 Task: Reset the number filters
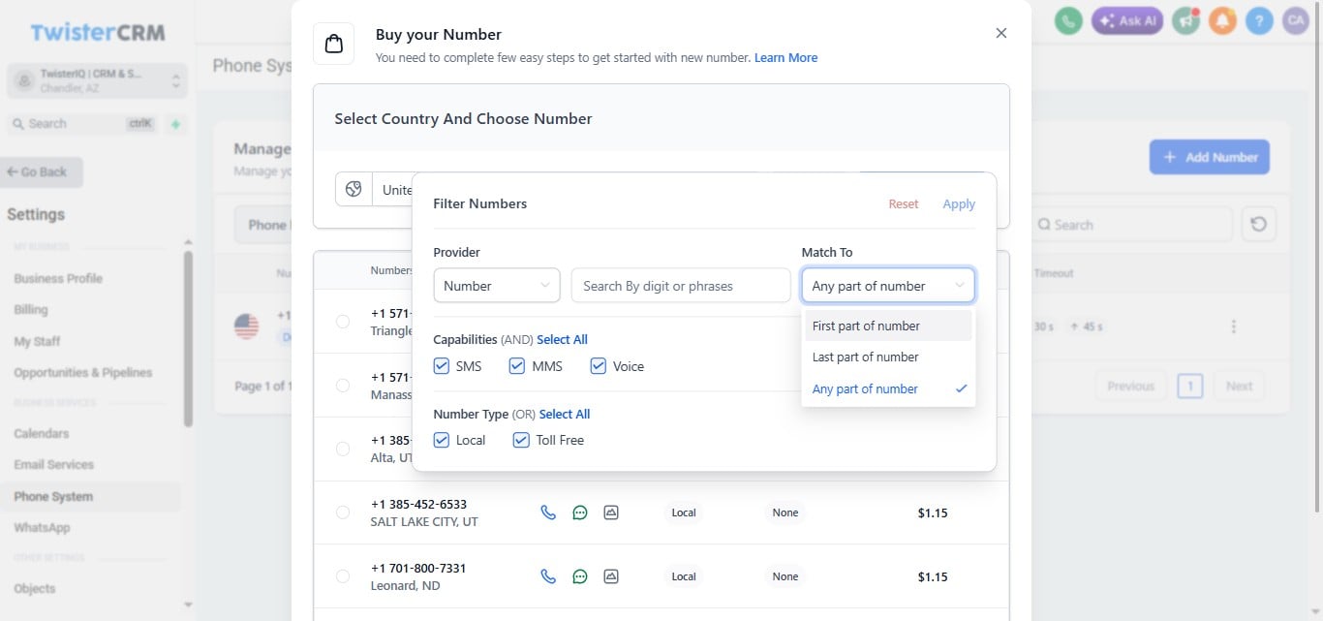(x=904, y=203)
